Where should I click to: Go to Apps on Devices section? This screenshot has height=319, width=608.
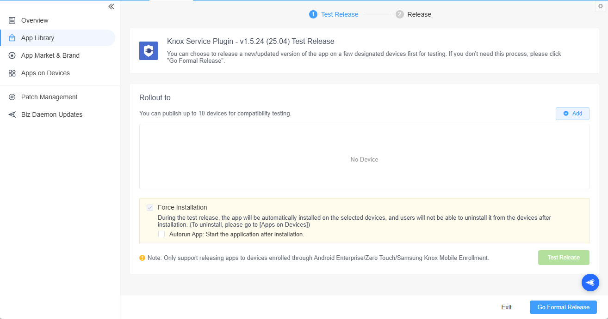(x=45, y=73)
